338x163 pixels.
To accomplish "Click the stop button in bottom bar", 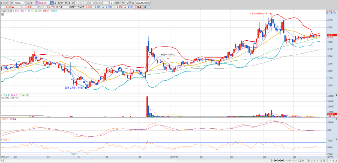I will (279, 161).
